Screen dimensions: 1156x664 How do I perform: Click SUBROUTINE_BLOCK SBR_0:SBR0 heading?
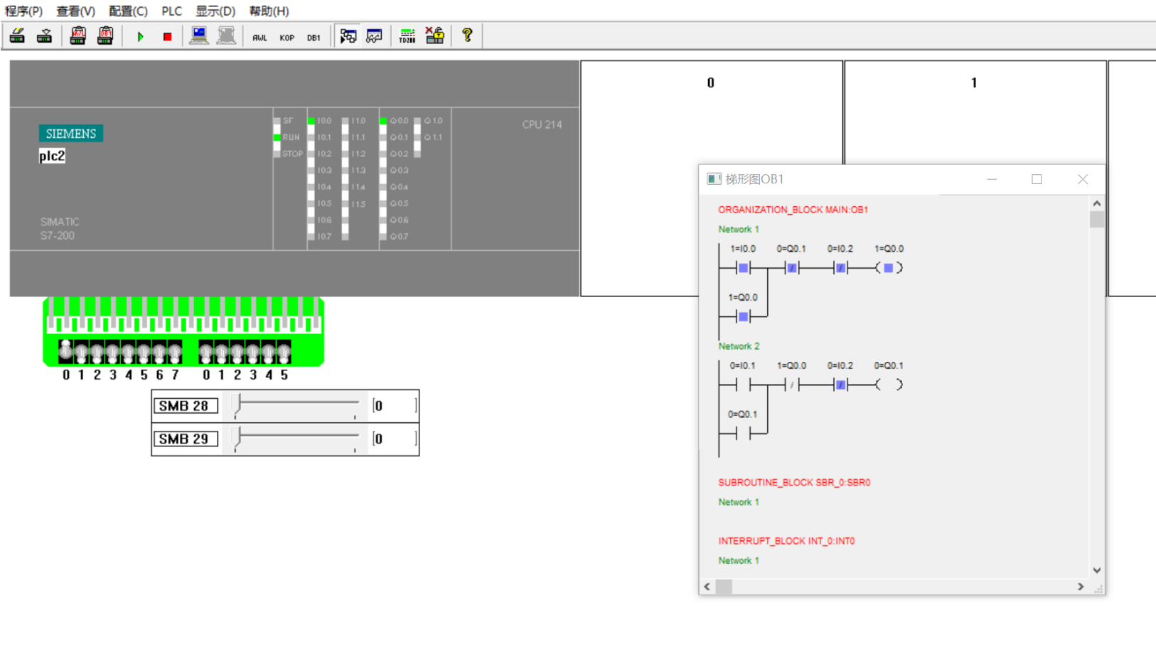point(794,482)
